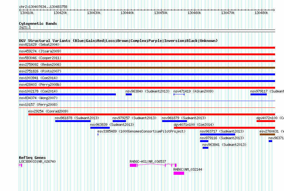Select the nsv459274 (Itsara2009) variant label
The height and width of the screenshot is (191, 284).
click(40, 51)
